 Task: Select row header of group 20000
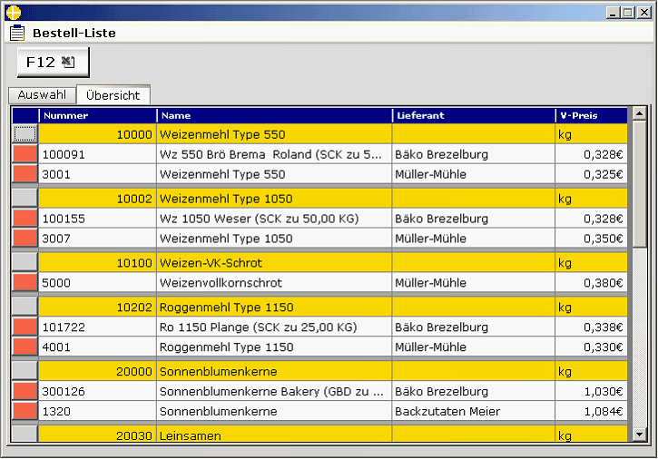[x=25, y=371]
